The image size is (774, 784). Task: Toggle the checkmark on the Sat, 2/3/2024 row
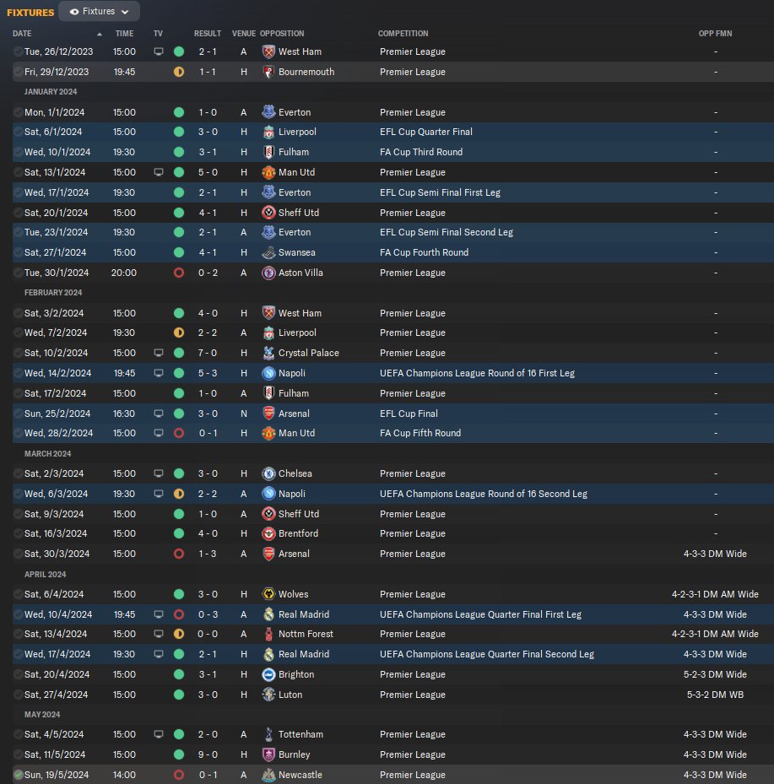[19, 473]
